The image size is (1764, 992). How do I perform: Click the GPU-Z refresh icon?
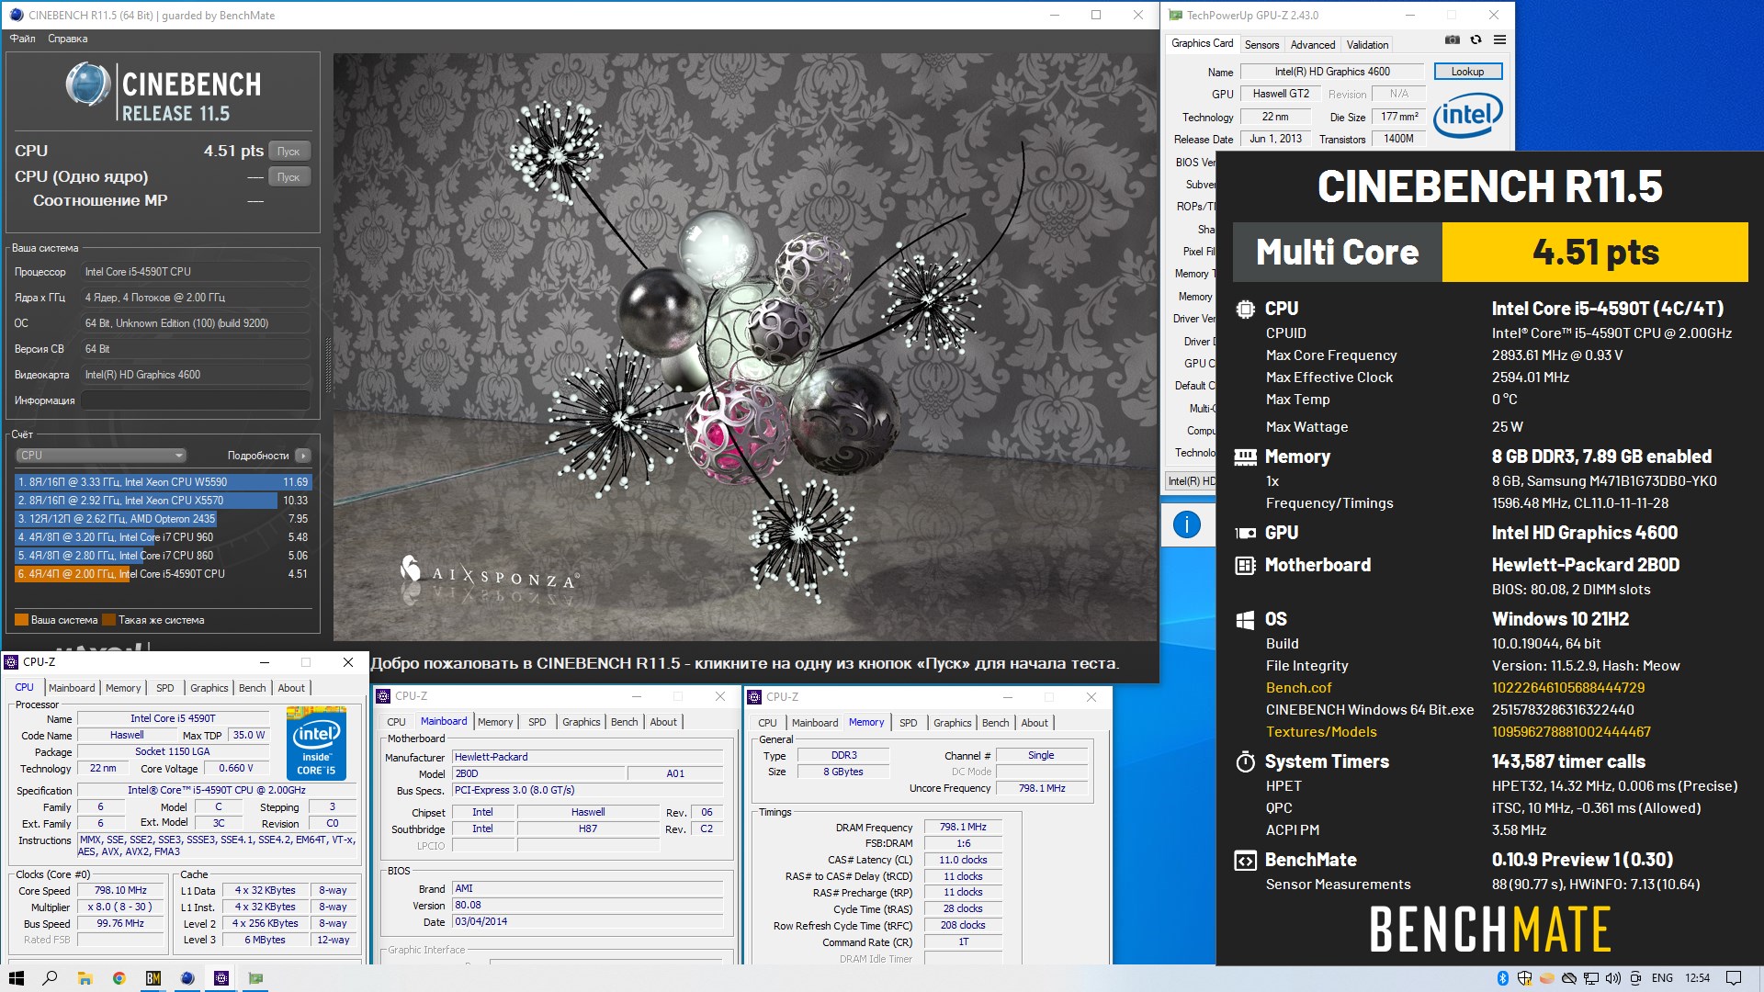click(x=1476, y=40)
